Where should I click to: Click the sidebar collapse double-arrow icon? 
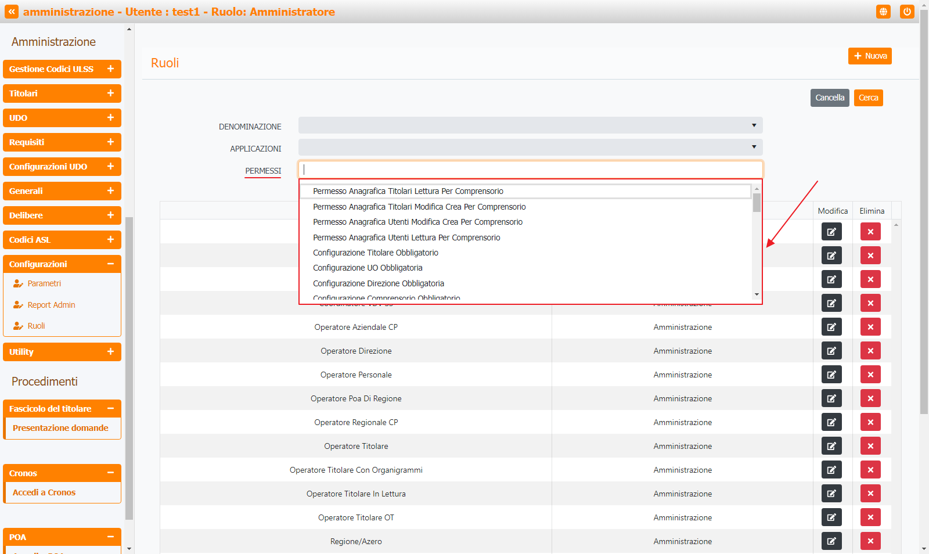(12, 12)
